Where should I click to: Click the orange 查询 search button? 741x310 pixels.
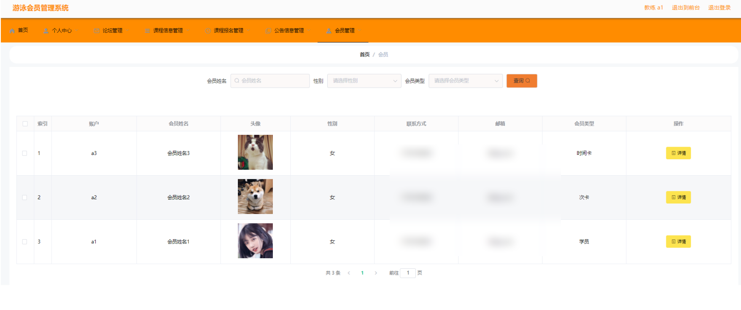(x=522, y=81)
